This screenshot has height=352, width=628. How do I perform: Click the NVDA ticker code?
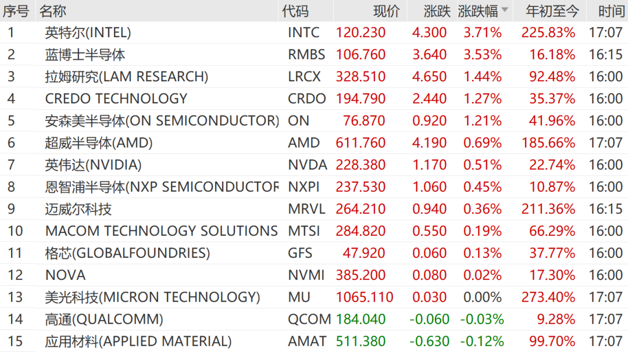point(307,164)
